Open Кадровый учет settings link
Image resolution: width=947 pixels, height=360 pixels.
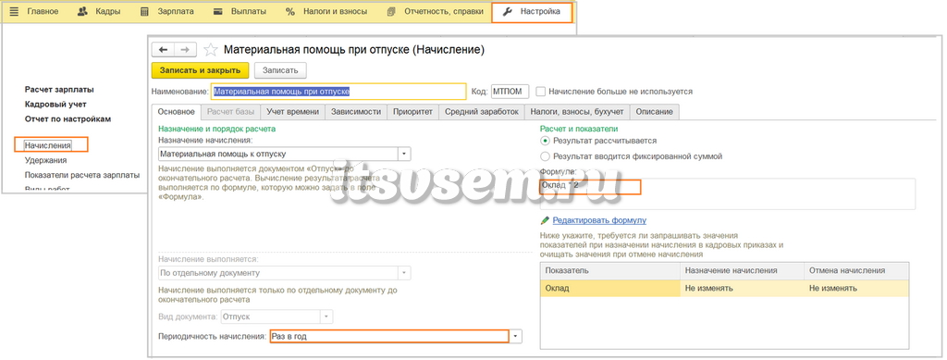[55, 104]
